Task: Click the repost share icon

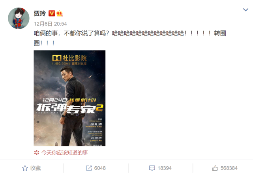Action: pyautogui.click(x=89, y=168)
